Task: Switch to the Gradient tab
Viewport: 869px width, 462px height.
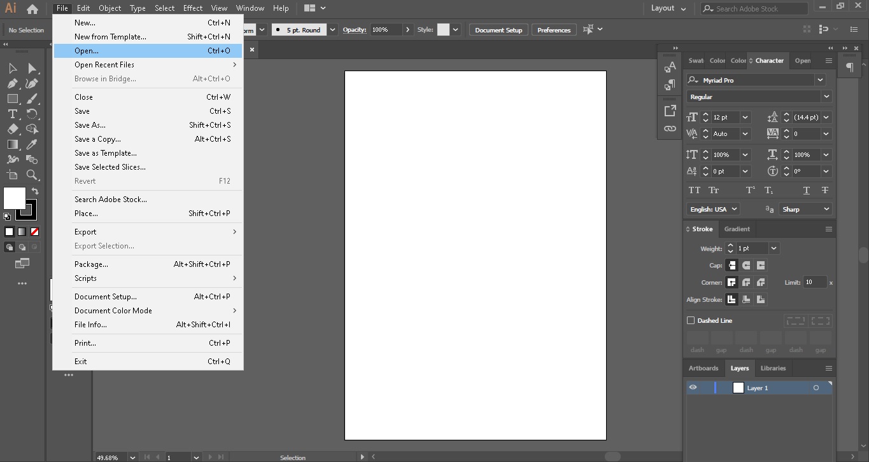Action: pyautogui.click(x=737, y=229)
